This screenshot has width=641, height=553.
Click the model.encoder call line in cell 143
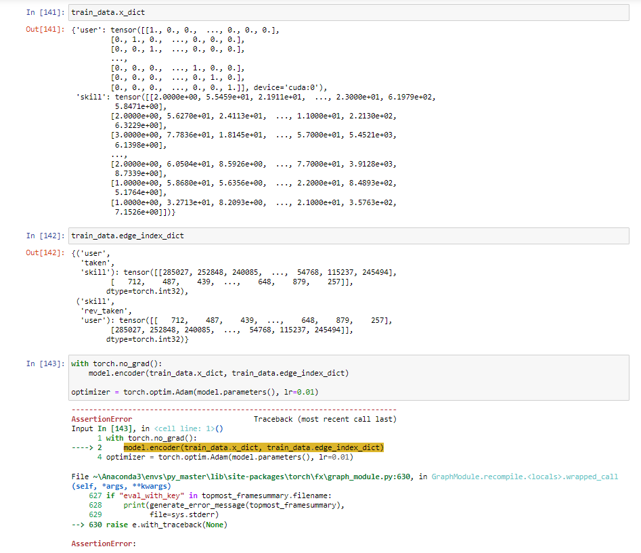219,373
